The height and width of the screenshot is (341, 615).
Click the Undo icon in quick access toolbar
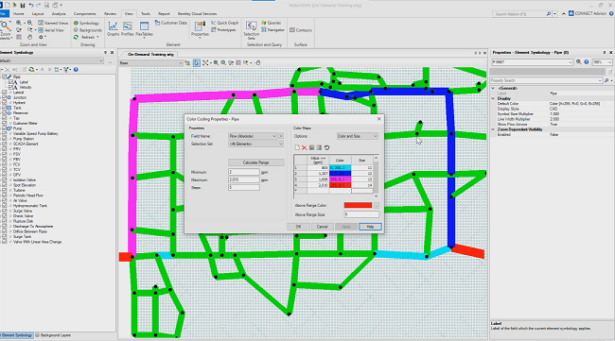tap(31, 5)
